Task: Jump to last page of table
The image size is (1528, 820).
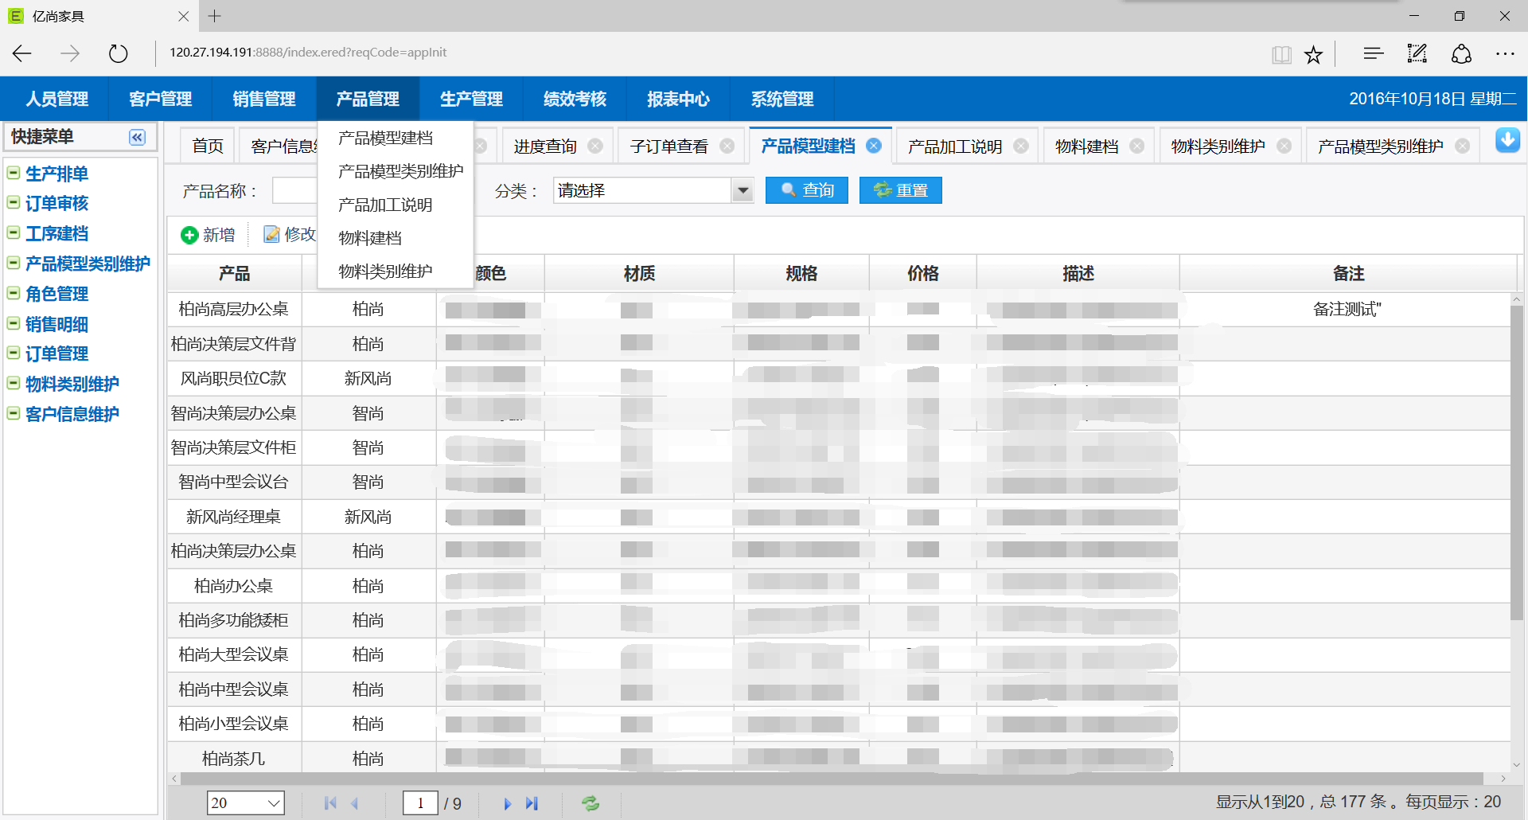Action: tap(532, 803)
